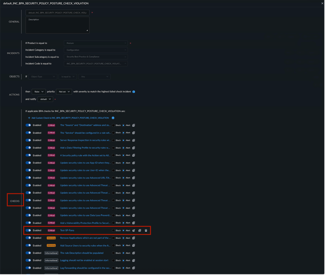Viewport: 325px width, 275px height.
Task: Open the Test-SP-Pano check link
Action: 67,230
